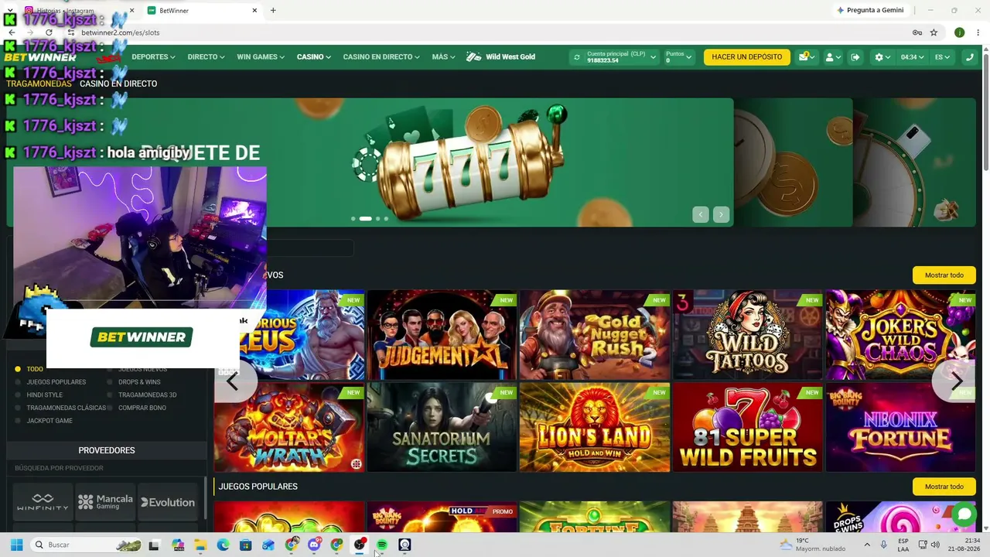Image resolution: width=990 pixels, height=557 pixels.
Task: Click Mostrar todo for new games section
Action: pyautogui.click(x=944, y=275)
